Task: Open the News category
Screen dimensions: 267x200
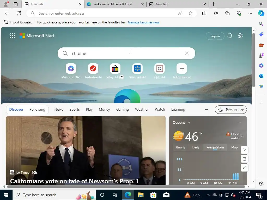Action: pos(59,110)
